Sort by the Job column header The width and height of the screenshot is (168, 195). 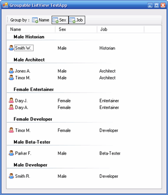(121, 29)
